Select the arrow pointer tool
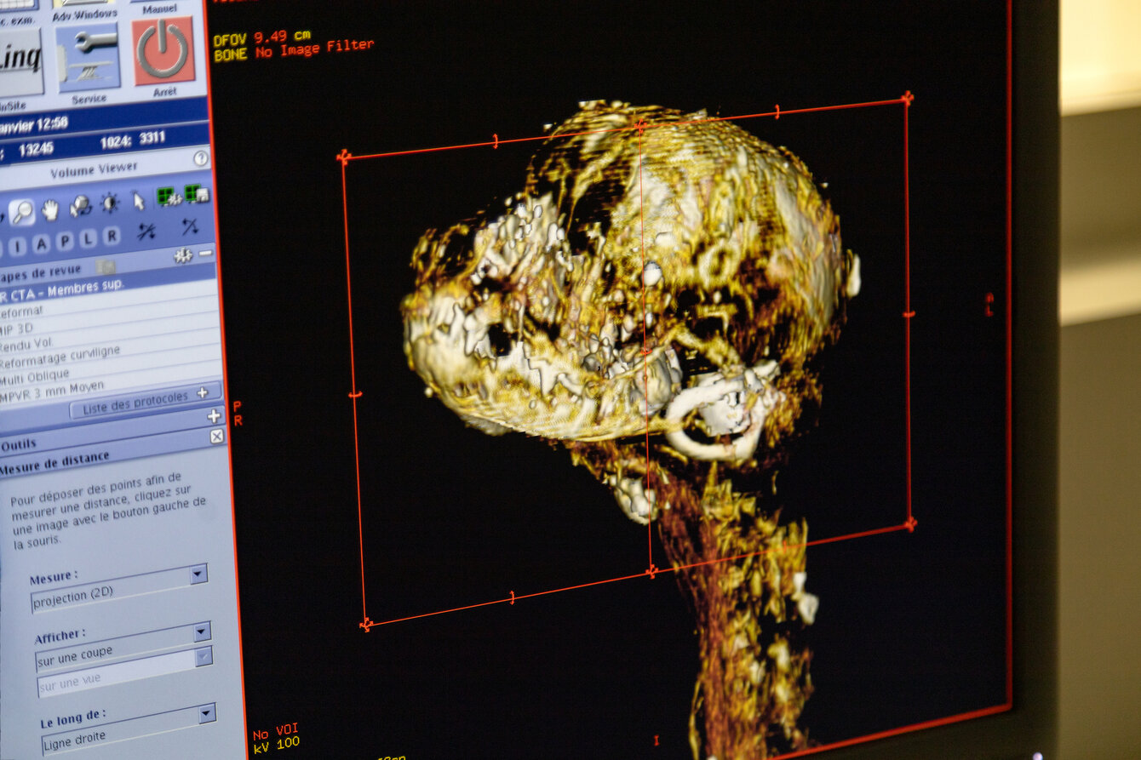 (x=139, y=201)
